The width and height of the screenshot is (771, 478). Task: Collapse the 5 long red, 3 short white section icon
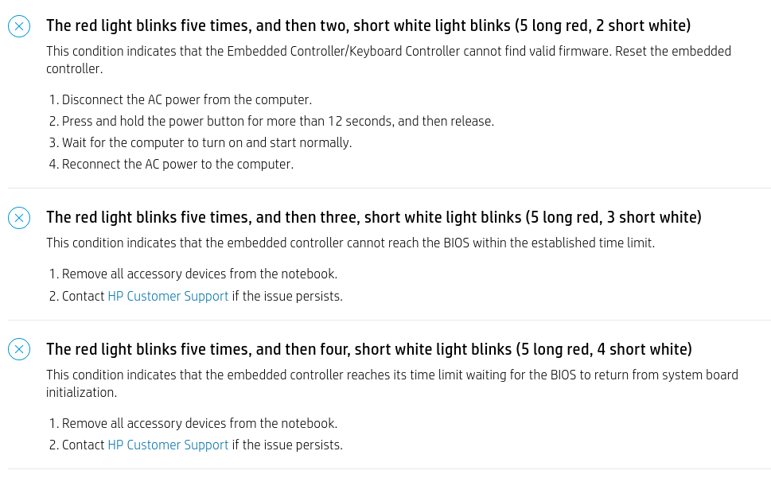click(x=19, y=218)
